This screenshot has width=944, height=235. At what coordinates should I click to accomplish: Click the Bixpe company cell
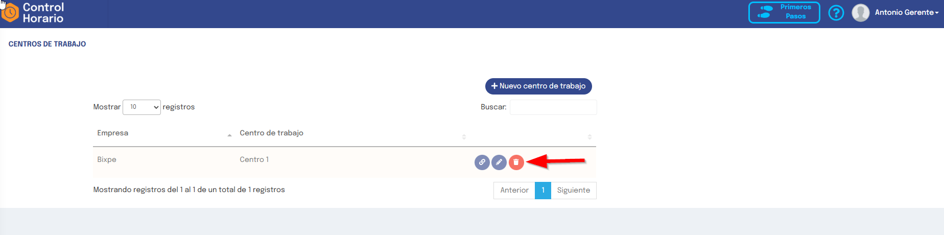(107, 159)
